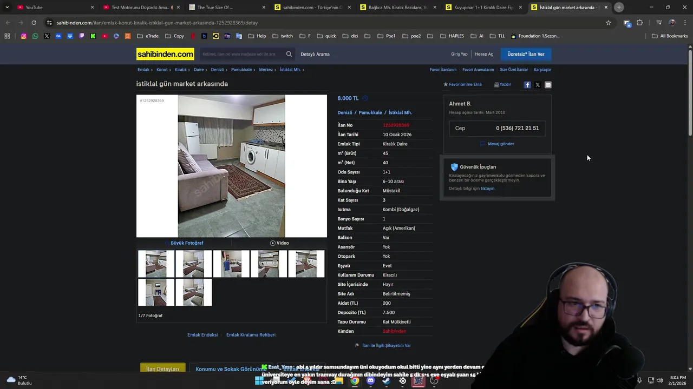Open Discord from the taskbar
The width and height of the screenshot is (693, 389).
tap(370, 381)
